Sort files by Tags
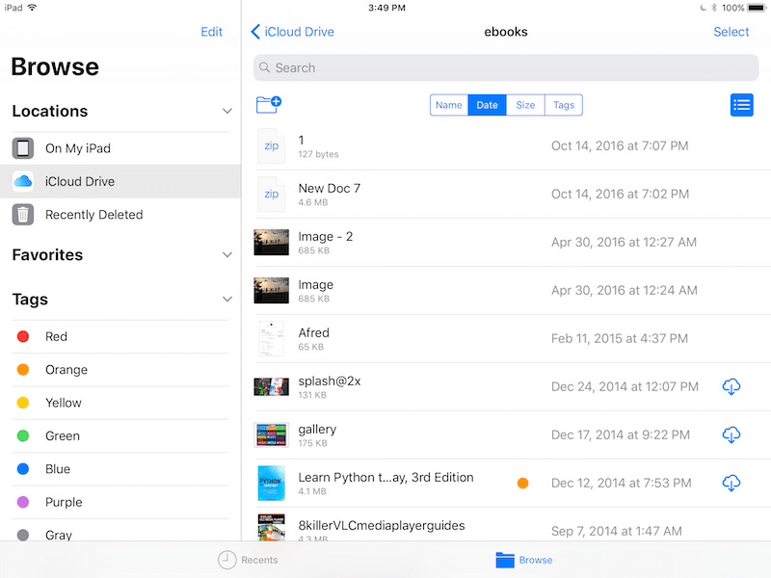The image size is (771, 578). tap(564, 105)
